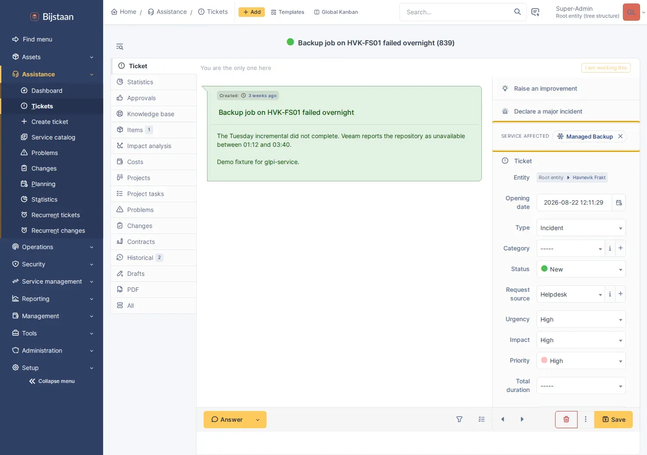The width and height of the screenshot is (647, 455).
Task: Open the Historical tab
Action: pos(154,258)
